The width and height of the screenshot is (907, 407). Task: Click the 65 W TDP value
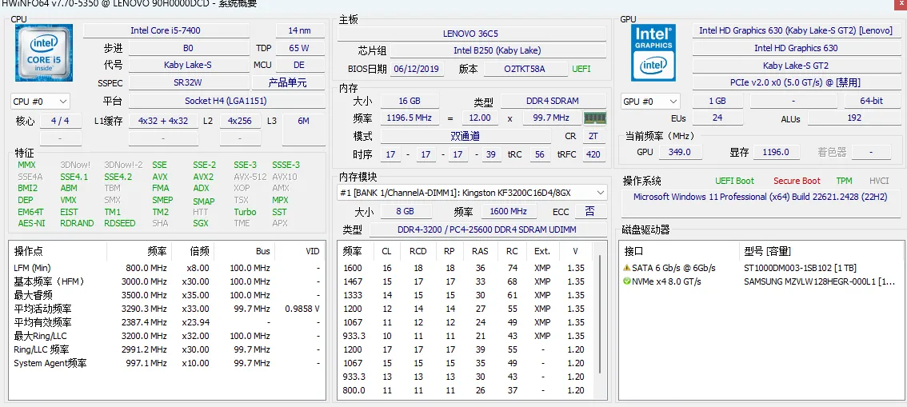point(300,48)
